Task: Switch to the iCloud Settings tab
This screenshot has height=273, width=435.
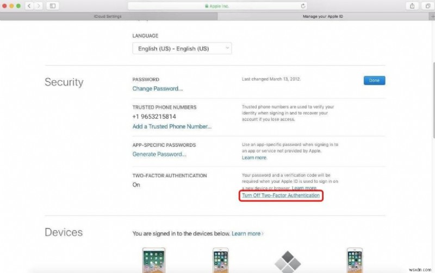Action: [108, 16]
